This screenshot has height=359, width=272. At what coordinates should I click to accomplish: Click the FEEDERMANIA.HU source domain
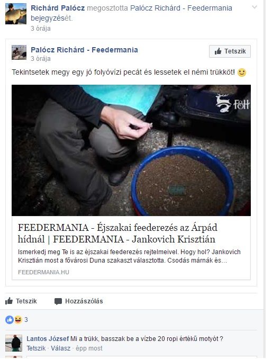(x=43, y=272)
